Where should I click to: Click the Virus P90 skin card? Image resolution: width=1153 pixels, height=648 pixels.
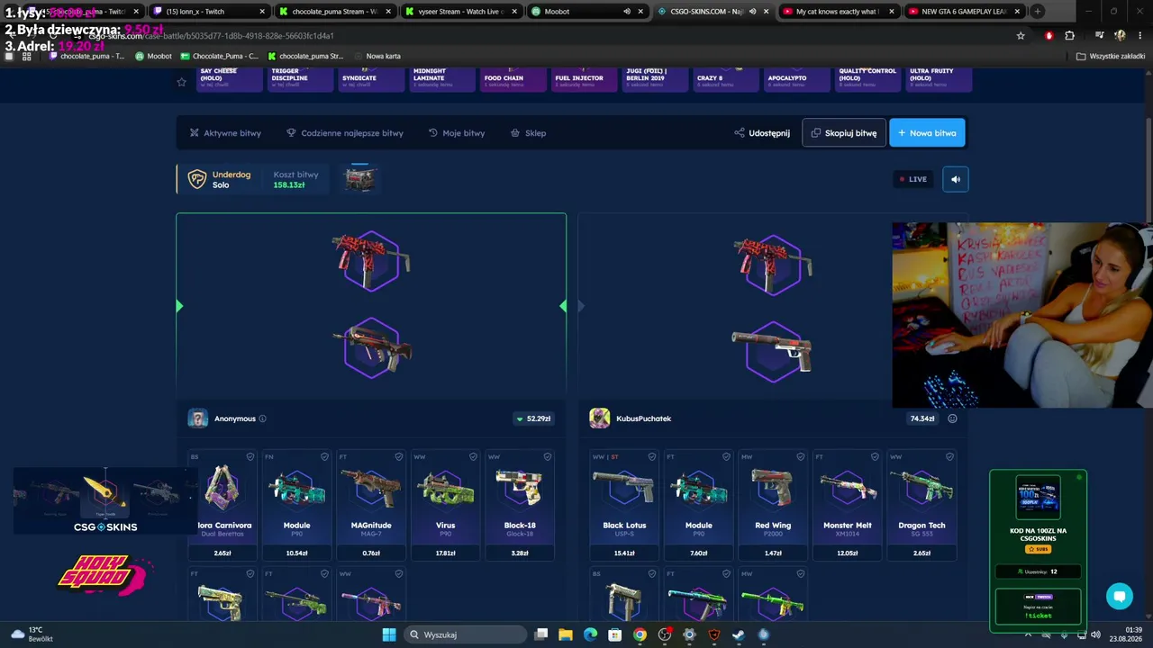446,505
